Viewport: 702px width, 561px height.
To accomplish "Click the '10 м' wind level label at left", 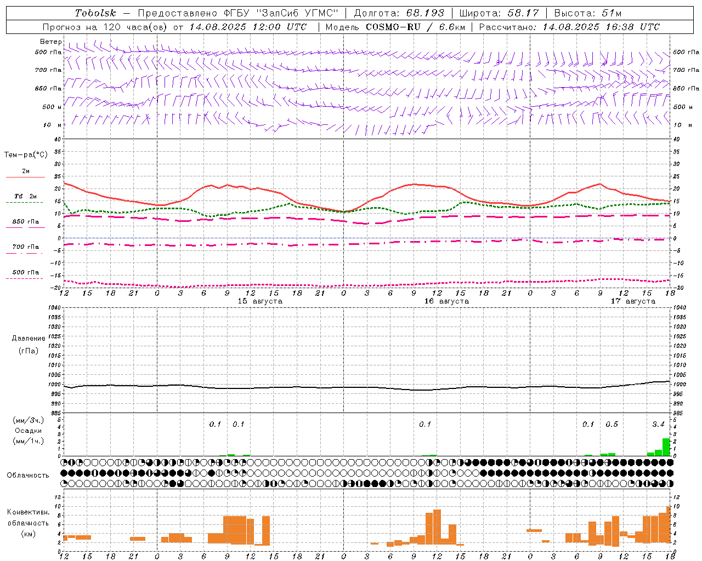I will (52, 125).
